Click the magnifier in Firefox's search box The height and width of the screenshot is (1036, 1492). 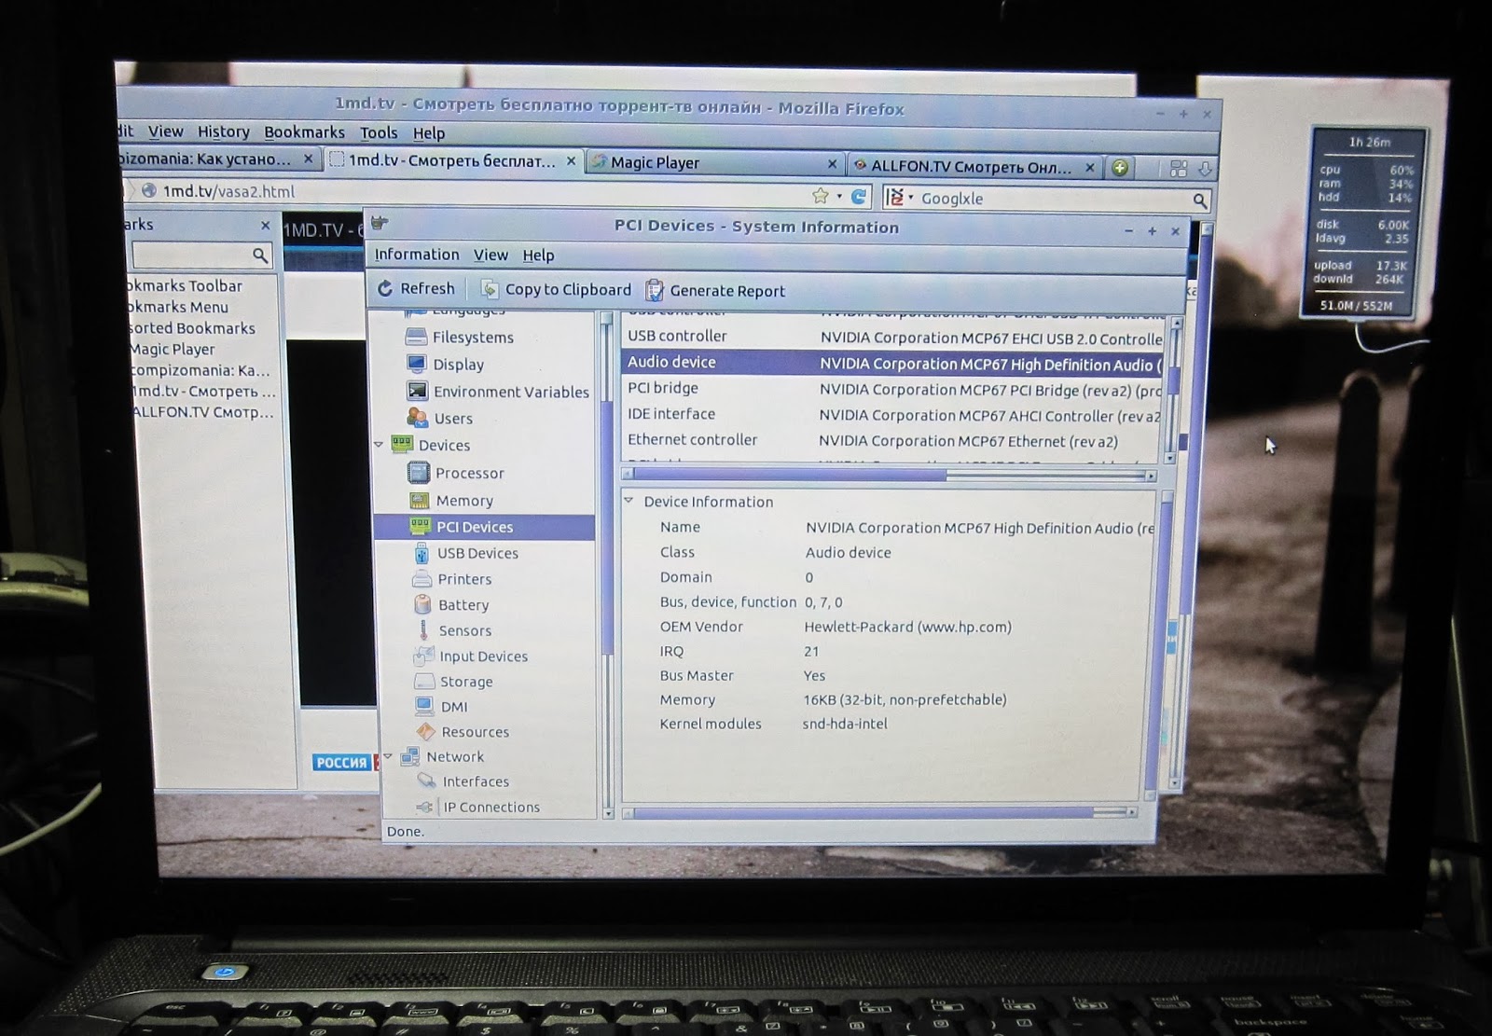(x=1200, y=200)
